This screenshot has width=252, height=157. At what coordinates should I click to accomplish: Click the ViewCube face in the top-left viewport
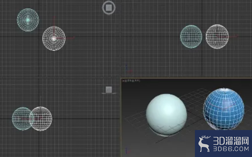coord(109,8)
